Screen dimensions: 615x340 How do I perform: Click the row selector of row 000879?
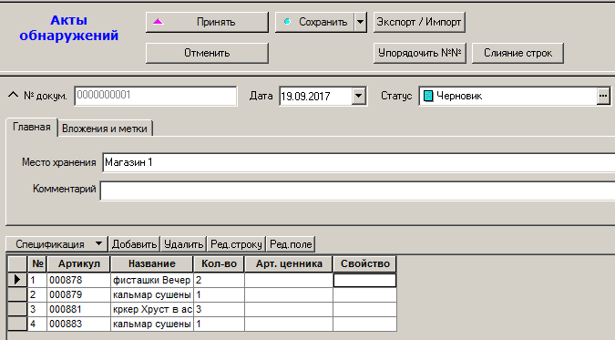point(17,294)
